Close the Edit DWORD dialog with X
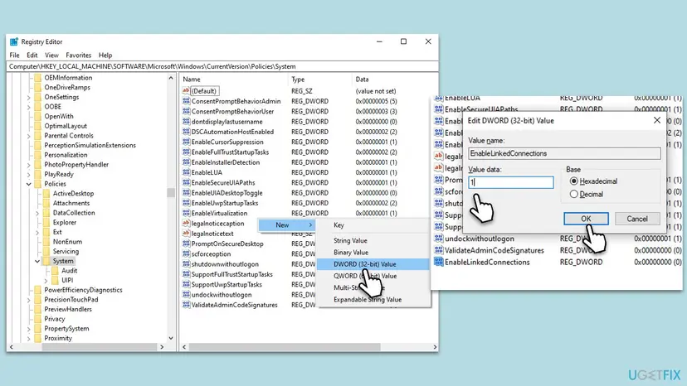This screenshot has width=687, height=386. coord(657,120)
